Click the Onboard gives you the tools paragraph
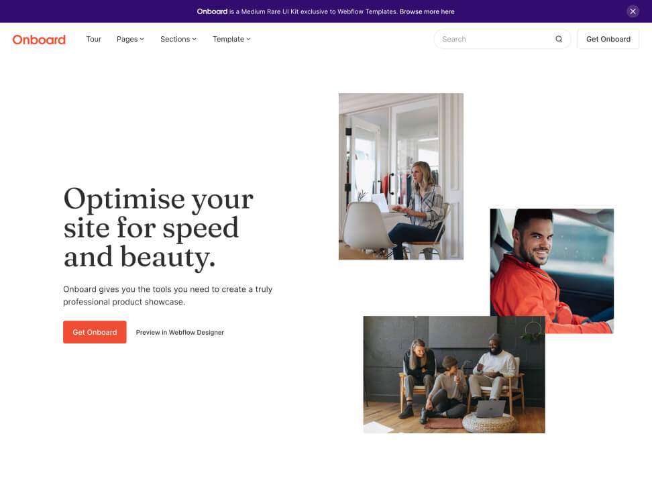Viewport: 652px width, 489px height. (x=168, y=295)
